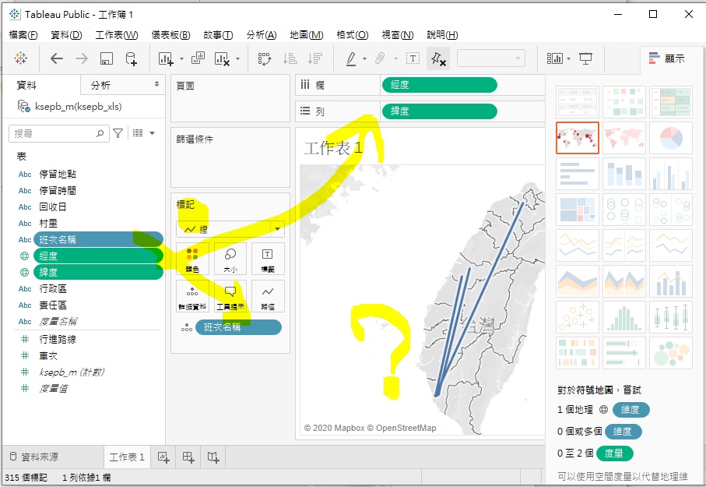Open the 工作表(W) menu
This screenshot has height=487, width=706.
(117, 35)
